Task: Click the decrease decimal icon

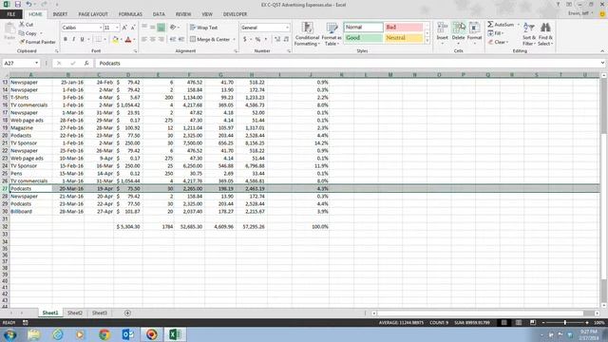Action: tap(286, 39)
